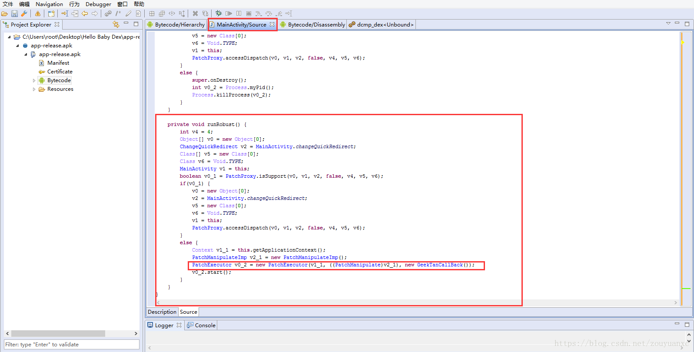694x352 pixels.
Task: Click the slash-star comment toolbar icon
Action: (x=118, y=13)
